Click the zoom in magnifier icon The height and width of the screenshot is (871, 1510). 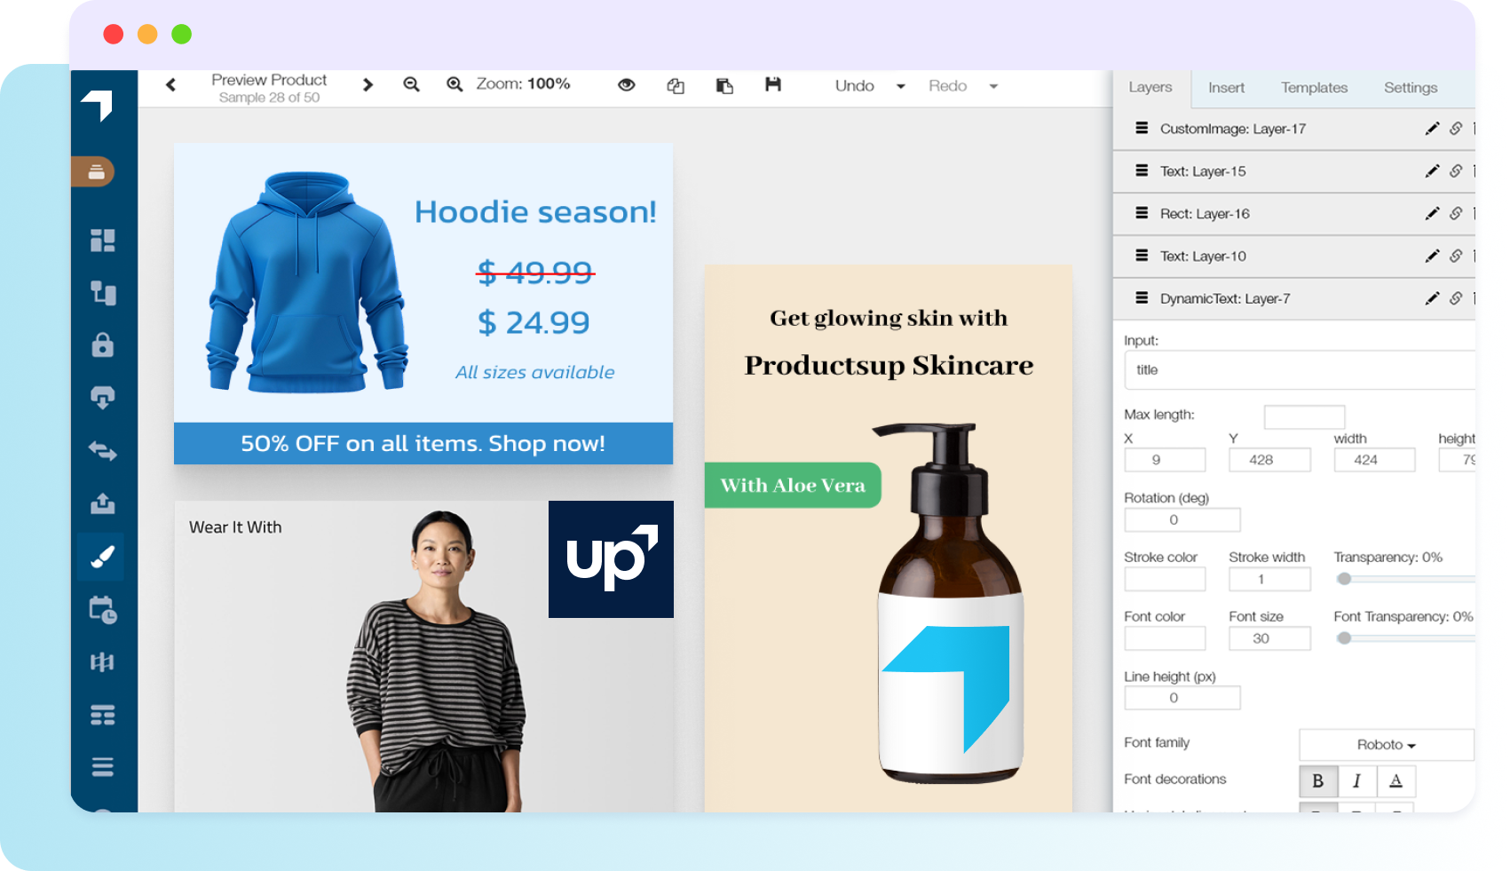pos(455,84)
